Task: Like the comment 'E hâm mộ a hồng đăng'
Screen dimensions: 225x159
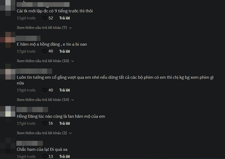Action: [45, 51]
